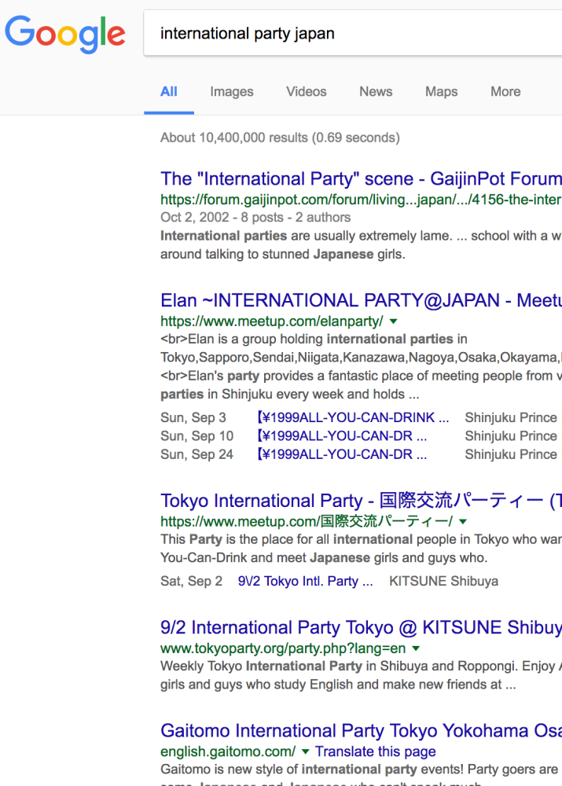Viewport: 562px width, 786px height.
Task: Open the Tokyo International Party 国際交流パーティー result
Action: [x=361, y=501]
